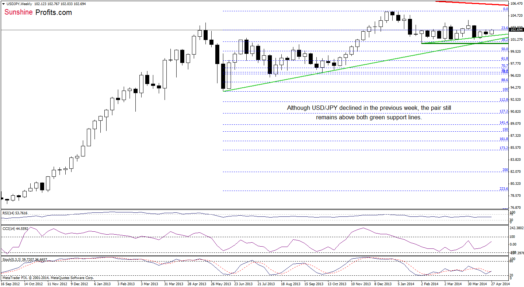Select the Fibonacci 223.6 level label
524x287 pixels.
pyautogui.click(x=504, y=189)
